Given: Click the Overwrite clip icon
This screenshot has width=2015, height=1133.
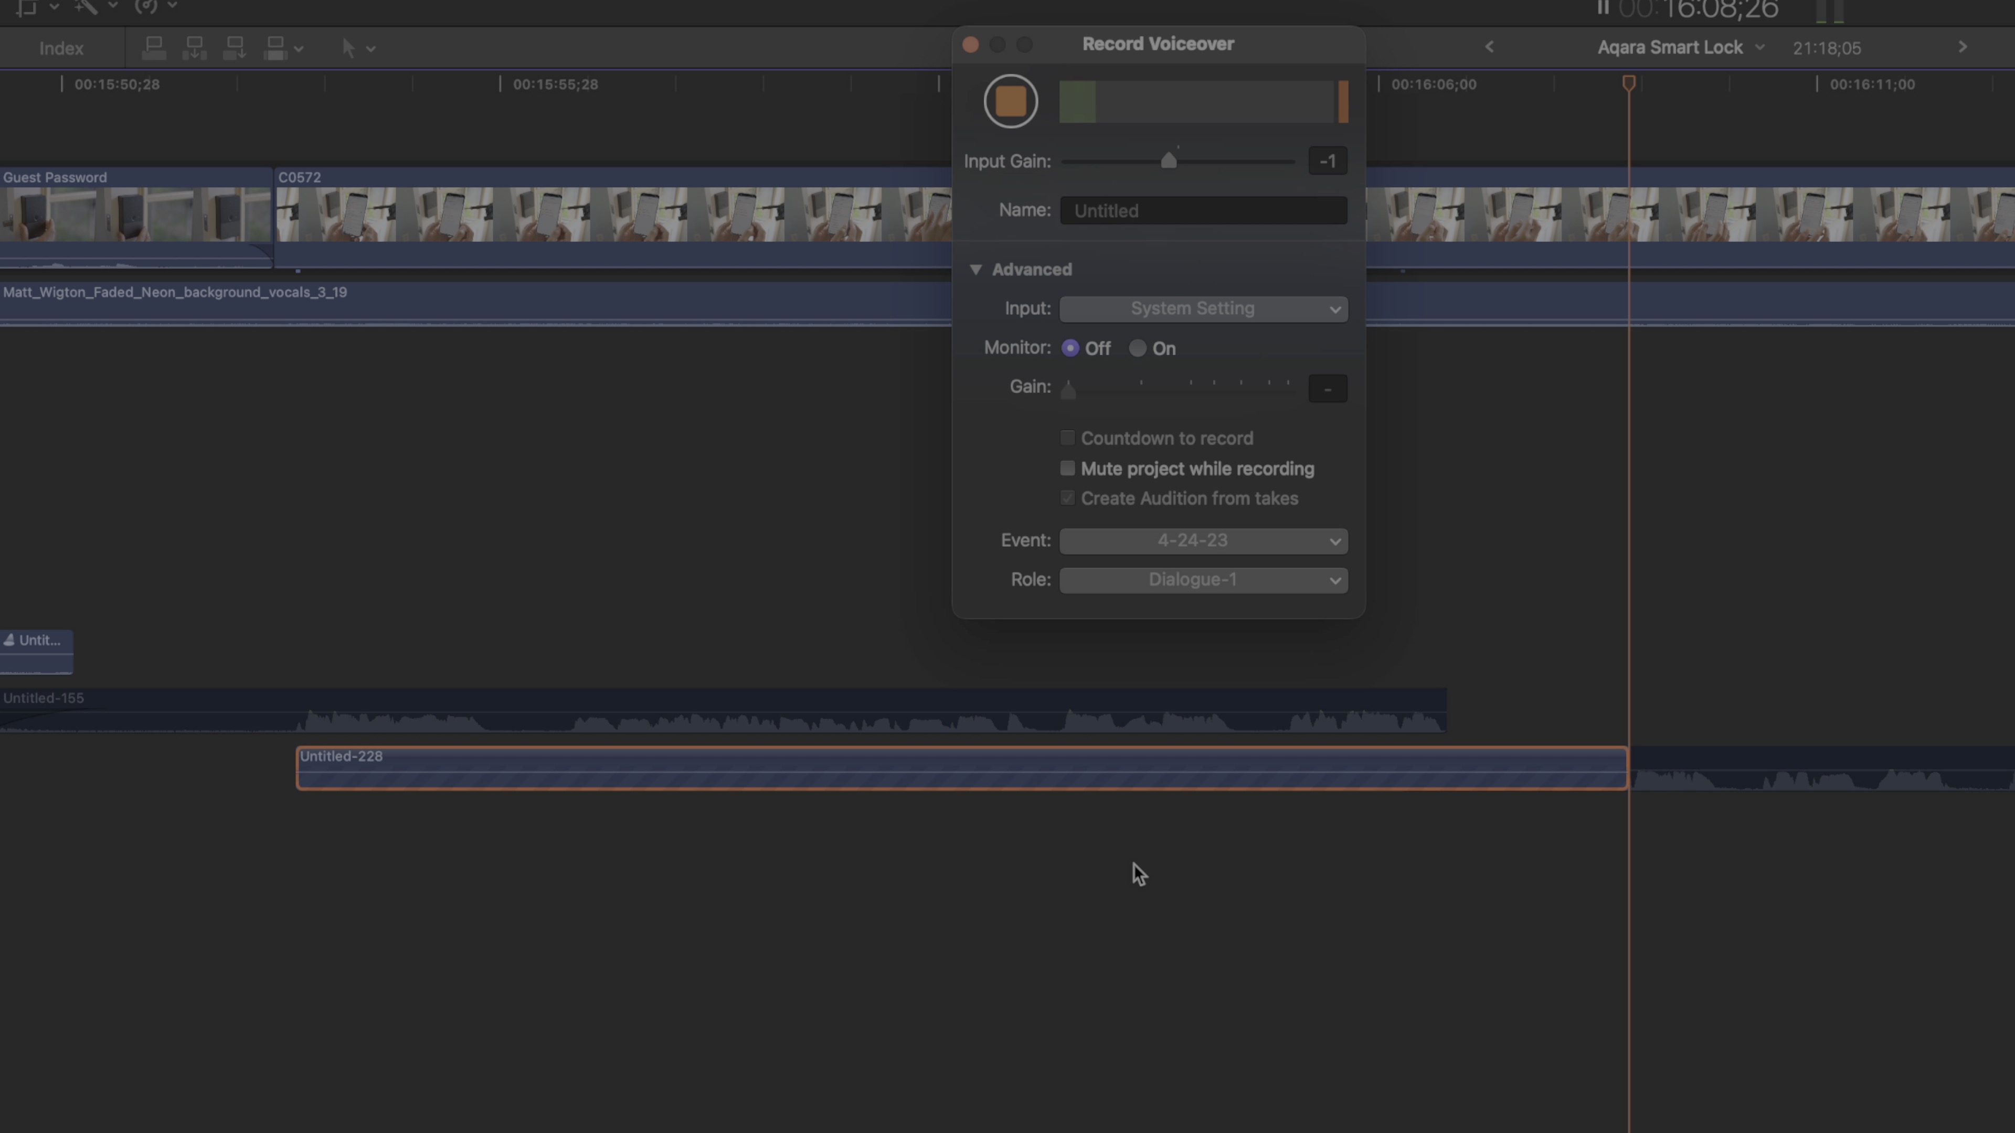Looking at the screenshot, I should 236,48.
